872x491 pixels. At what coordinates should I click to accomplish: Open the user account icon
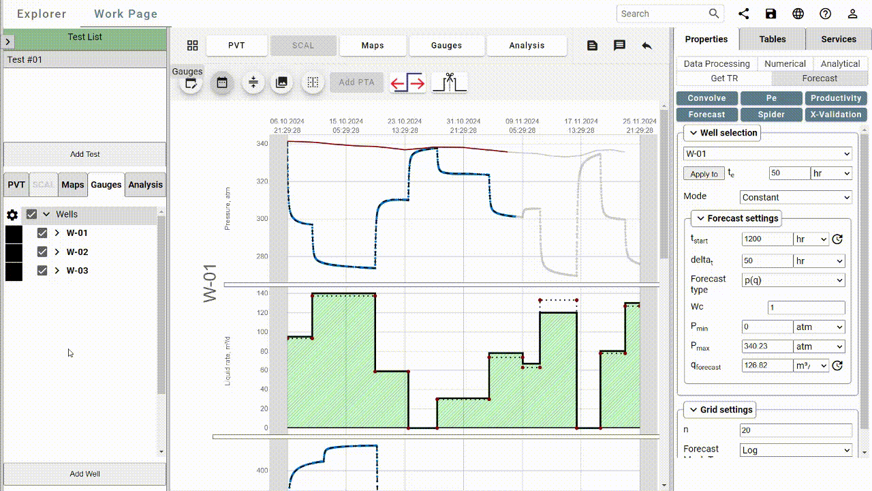coord(852,14)
